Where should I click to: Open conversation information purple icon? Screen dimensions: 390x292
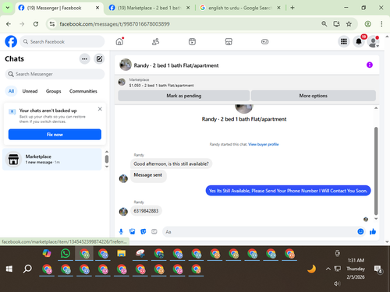(x=370, y=65)
